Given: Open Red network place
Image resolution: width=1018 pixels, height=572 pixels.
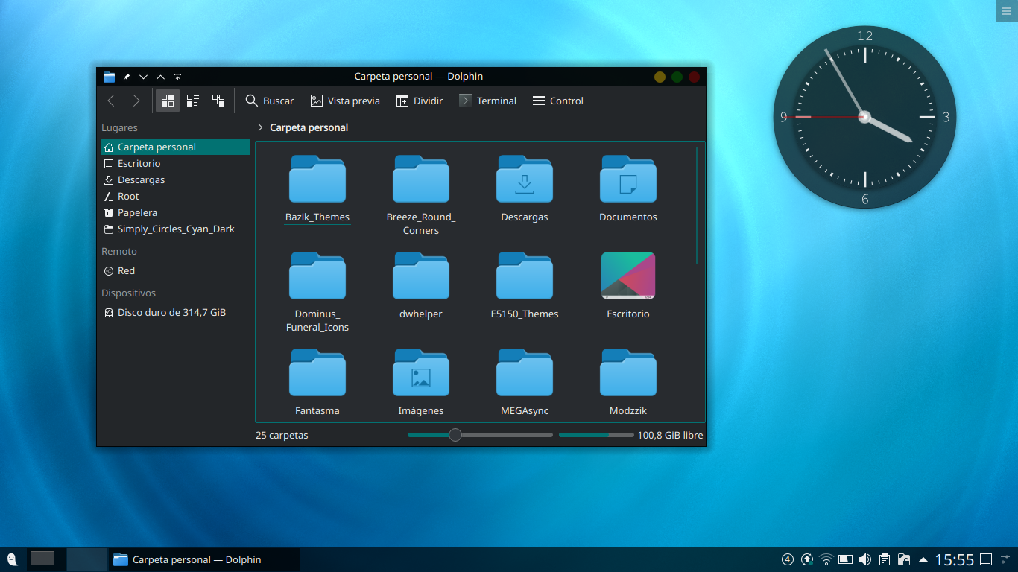Looking at the screenshot, I should pos(176,270).
